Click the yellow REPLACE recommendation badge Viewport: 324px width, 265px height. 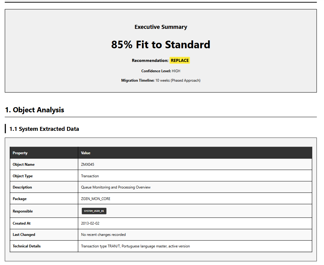[180, 60]
